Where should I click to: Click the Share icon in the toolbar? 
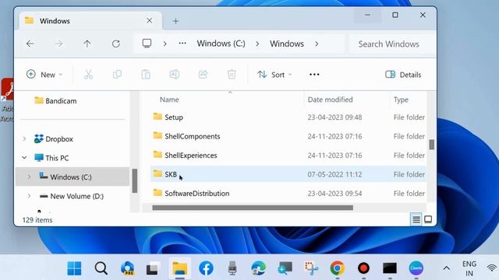point(203,75)
